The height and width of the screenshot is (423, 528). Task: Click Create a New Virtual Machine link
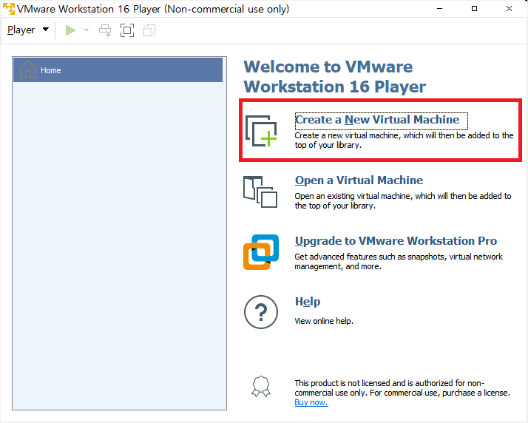(377, 120)
